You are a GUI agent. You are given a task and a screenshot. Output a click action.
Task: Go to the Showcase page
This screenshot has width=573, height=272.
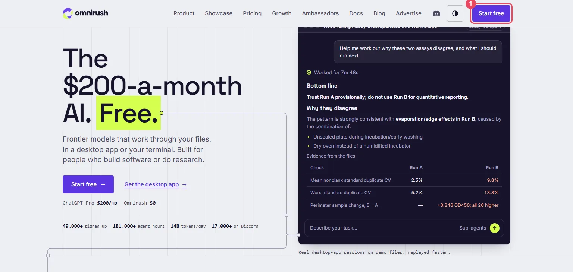219,13
